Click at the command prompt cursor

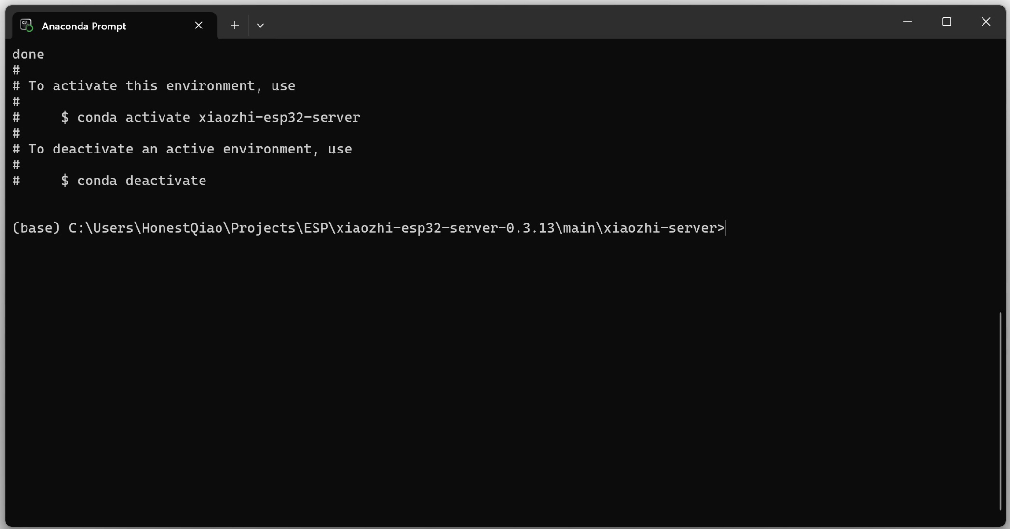[x=725, y=228]
